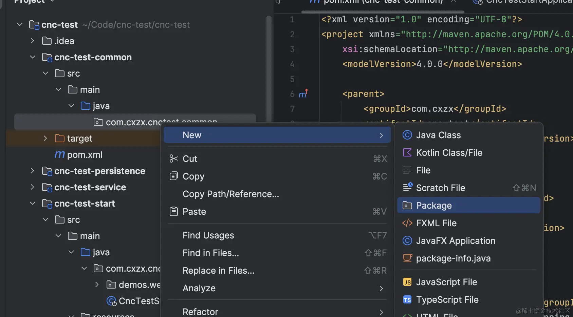This screenshot has height=317, width=573.
Task: Create a new package-info.java file
Action: point(453,258)
